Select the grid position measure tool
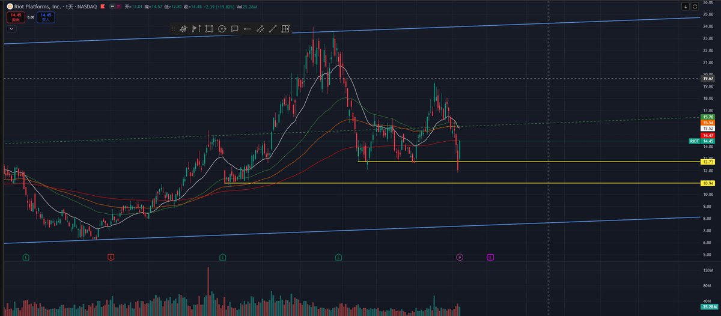Image resolution: width=721 pixels, height=316 pixels. tap(285, 28)
